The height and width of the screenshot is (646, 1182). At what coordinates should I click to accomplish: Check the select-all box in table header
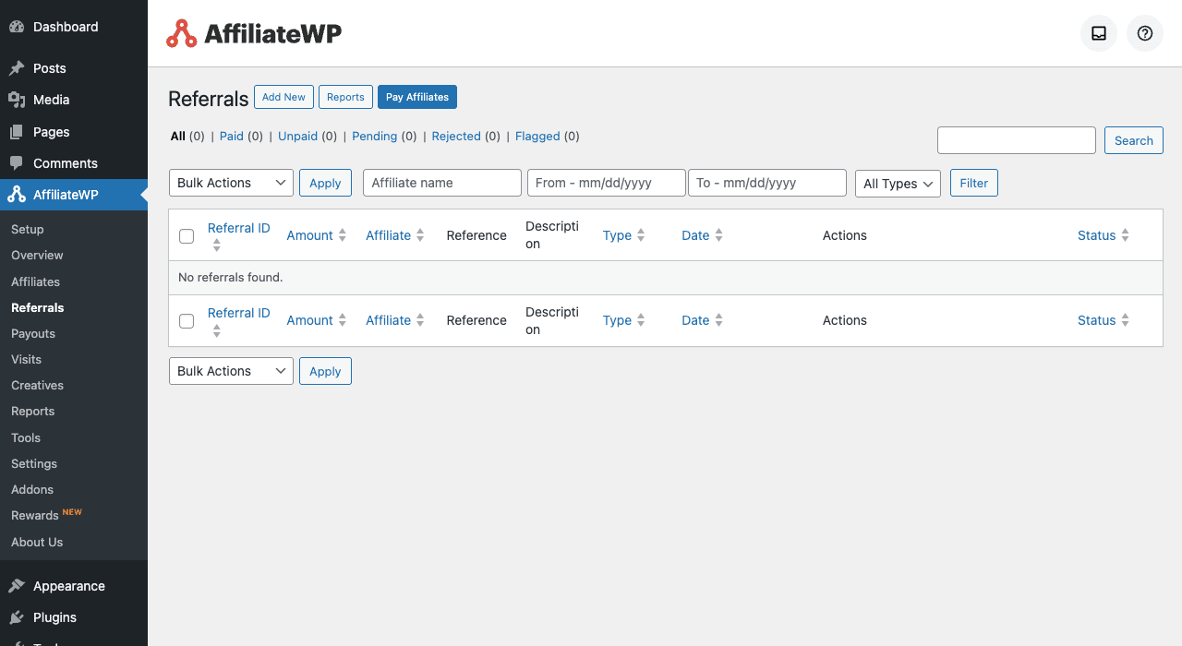point(187,236)
